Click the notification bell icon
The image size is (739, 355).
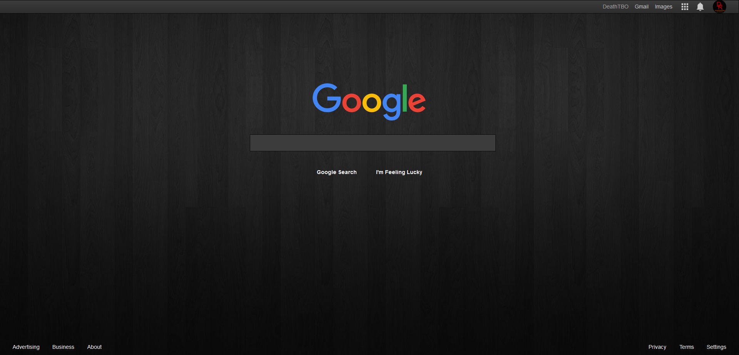pyautogui.click(x=700, y=7)
